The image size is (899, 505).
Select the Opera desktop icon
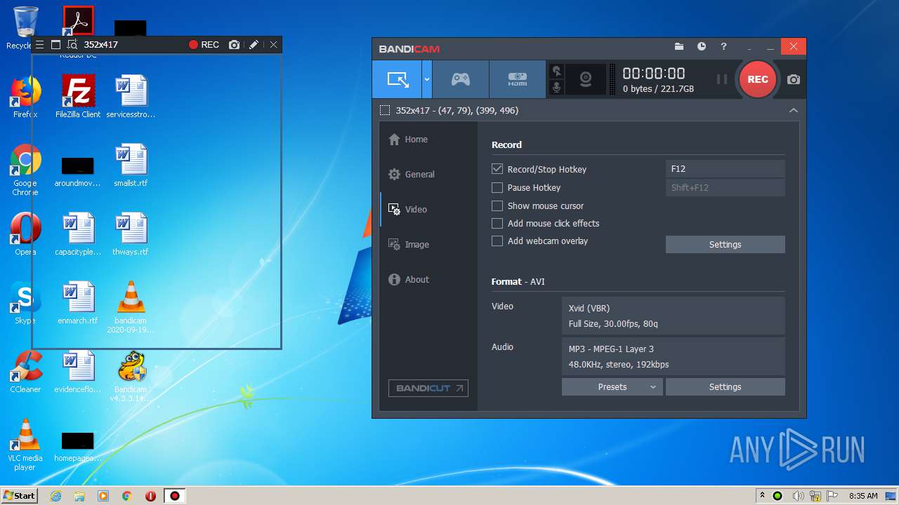(25, 234)
